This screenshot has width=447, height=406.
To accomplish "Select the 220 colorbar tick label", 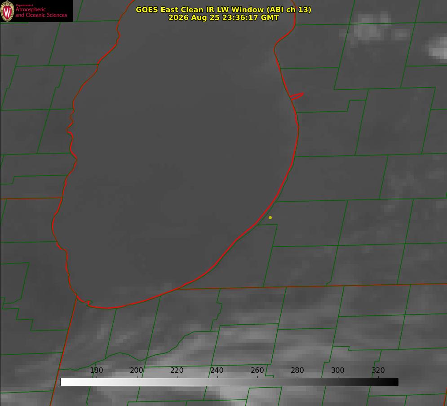I will click(x=177, y=370).
